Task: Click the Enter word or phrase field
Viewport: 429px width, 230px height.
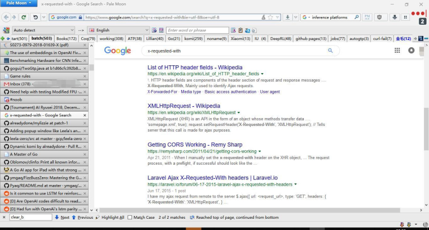Action: [197, 30]
